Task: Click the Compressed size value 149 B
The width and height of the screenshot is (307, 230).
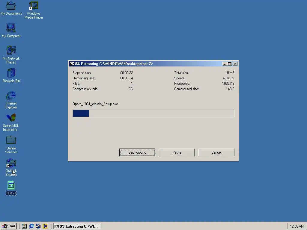Action: coord(230,89)
